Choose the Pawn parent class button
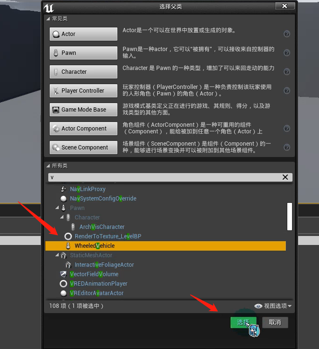Screen dimensions: 319x349 [x=84, y=53]
